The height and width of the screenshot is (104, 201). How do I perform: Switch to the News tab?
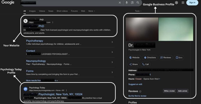51,11
